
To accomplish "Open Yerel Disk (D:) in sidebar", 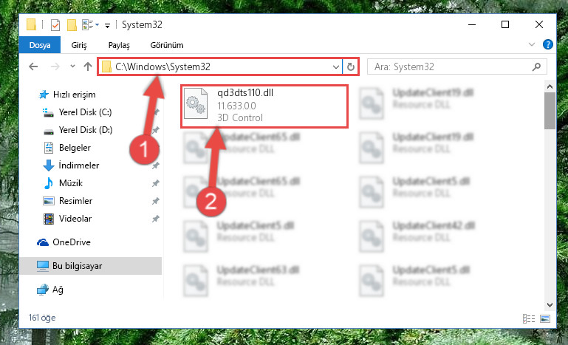I will coord(86,130).
